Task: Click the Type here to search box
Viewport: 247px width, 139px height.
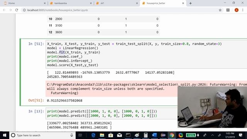Action: (42, 135)
